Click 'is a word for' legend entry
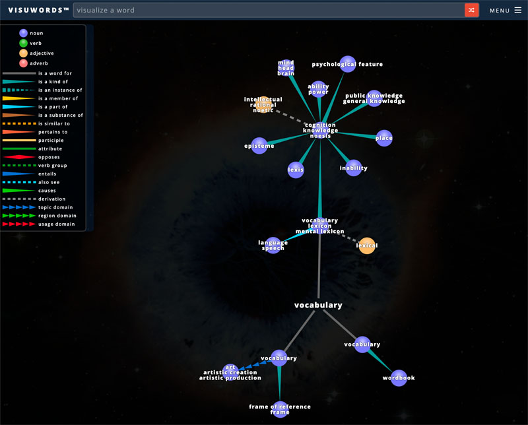Image resolution: width=528 pixels, height=425 pixels. [37, 73]
